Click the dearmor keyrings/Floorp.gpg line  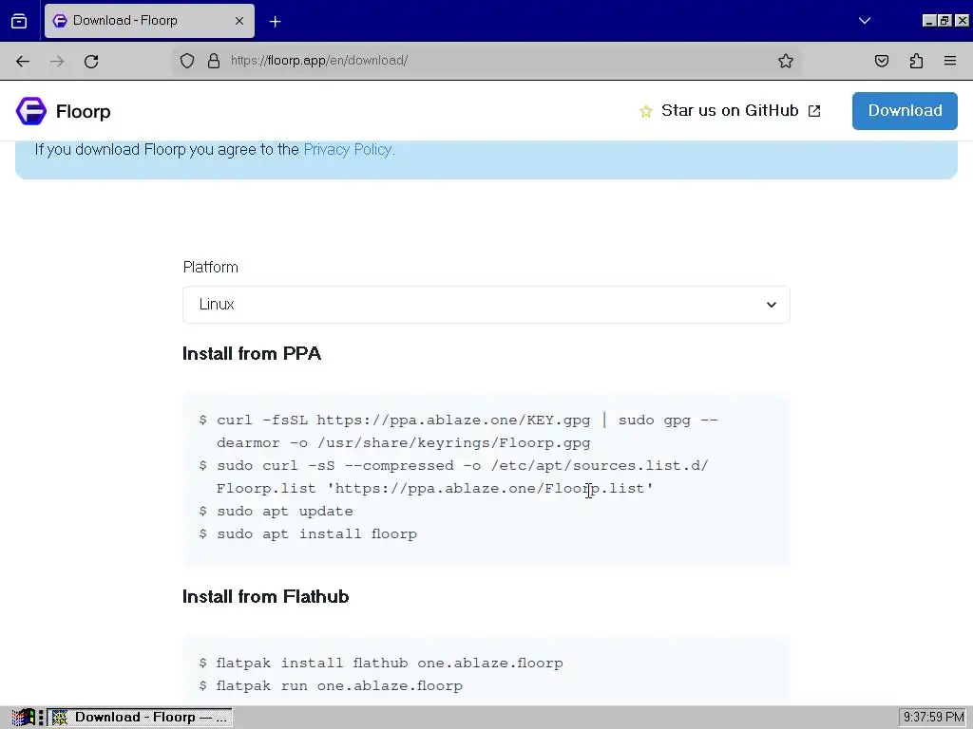click(403, 443)
